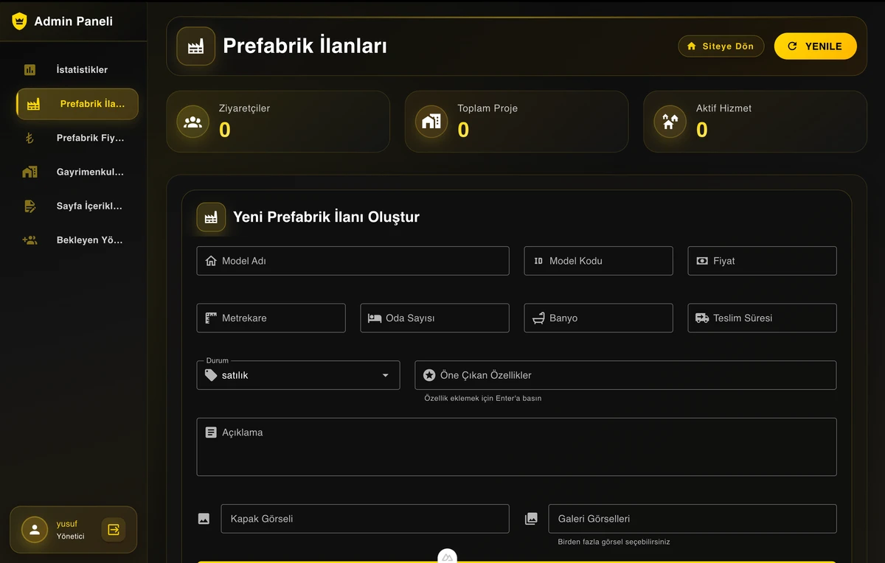This screenshot has height=563, width=885.
Task: Click the gallery icon beside Galeri Görselleri
Action: click(531, 519)
